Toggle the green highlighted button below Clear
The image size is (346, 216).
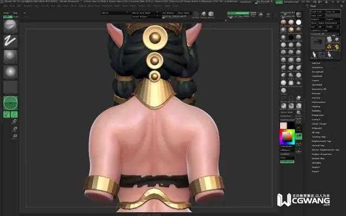tap(287, 162)
